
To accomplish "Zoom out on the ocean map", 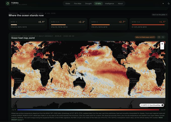I will 162,48.
